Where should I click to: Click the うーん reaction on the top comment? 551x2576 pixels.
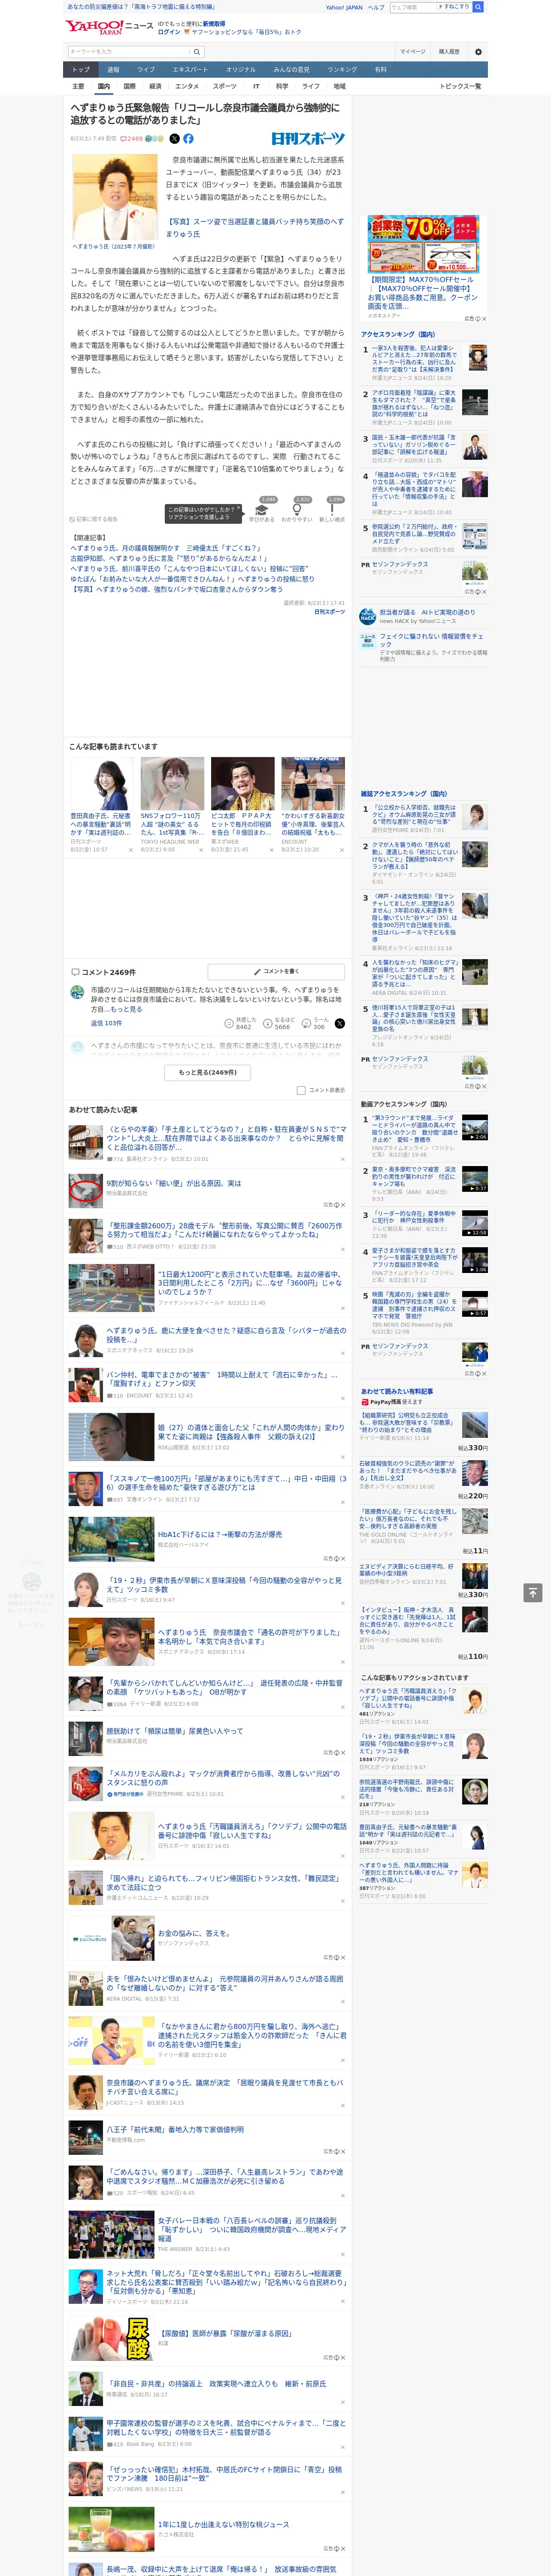(x=315, y=1023)
